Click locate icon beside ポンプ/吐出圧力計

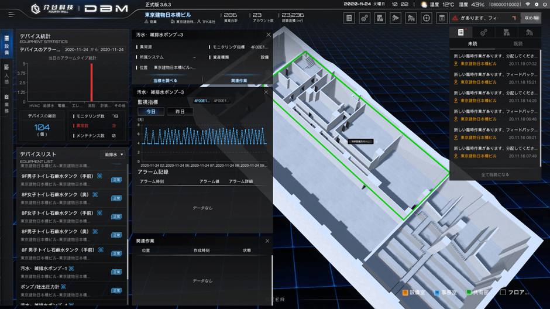point(63,287)
